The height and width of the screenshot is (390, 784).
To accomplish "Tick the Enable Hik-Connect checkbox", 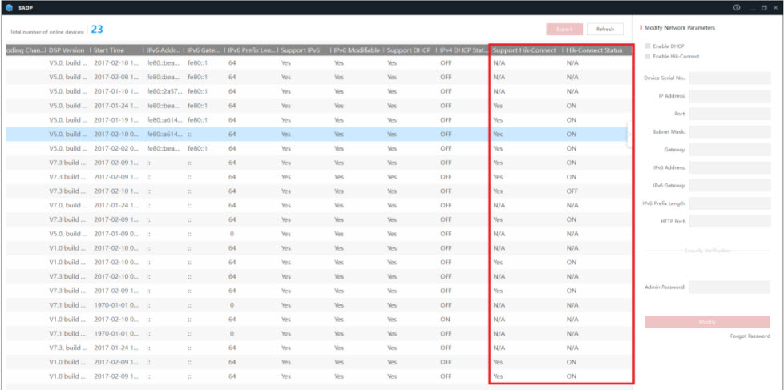I will pos(648,56).
